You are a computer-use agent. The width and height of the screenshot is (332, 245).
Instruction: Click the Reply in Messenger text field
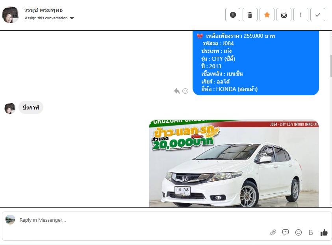coord(138,220)
